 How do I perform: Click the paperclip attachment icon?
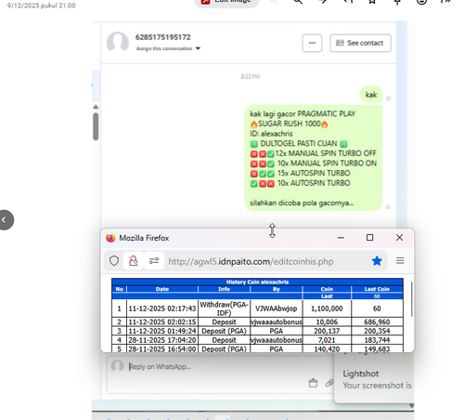click(x=329, y=383)
